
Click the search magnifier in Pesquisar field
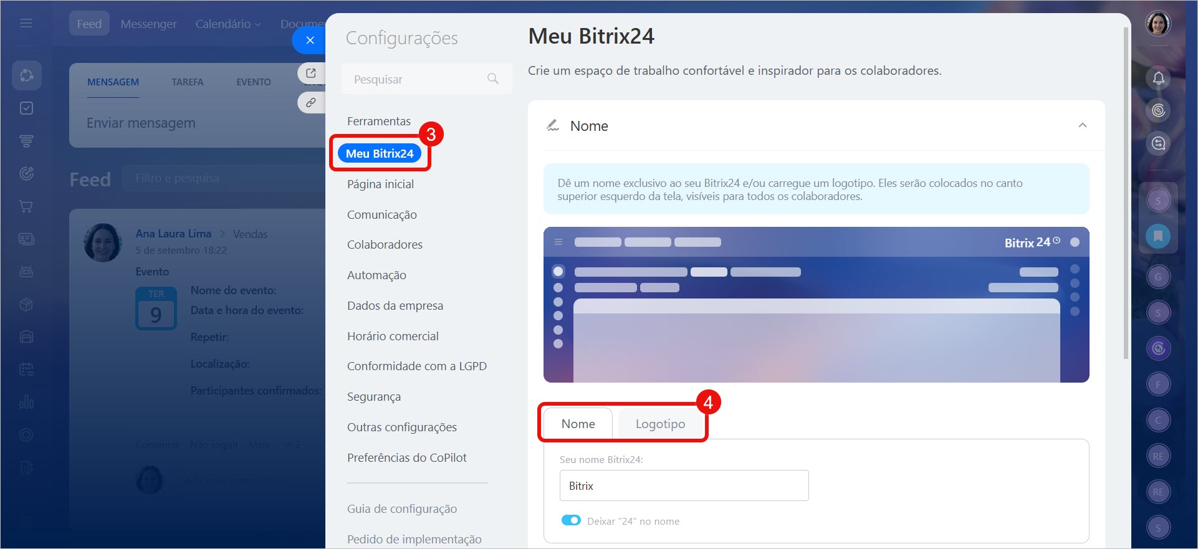492,79
